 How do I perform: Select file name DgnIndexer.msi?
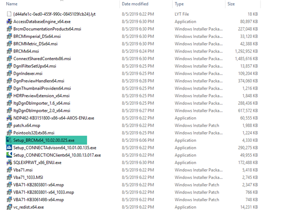point(28,73)
